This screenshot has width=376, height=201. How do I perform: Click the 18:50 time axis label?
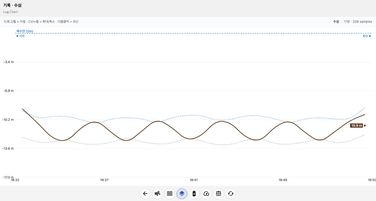372,180
